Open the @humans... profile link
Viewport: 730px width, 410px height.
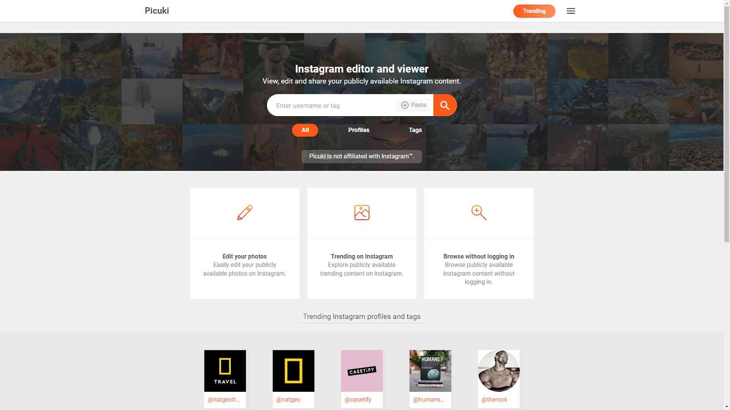pos(428,400)
